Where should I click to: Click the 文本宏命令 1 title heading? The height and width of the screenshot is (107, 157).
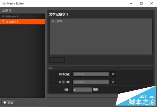tap(59, 14)
